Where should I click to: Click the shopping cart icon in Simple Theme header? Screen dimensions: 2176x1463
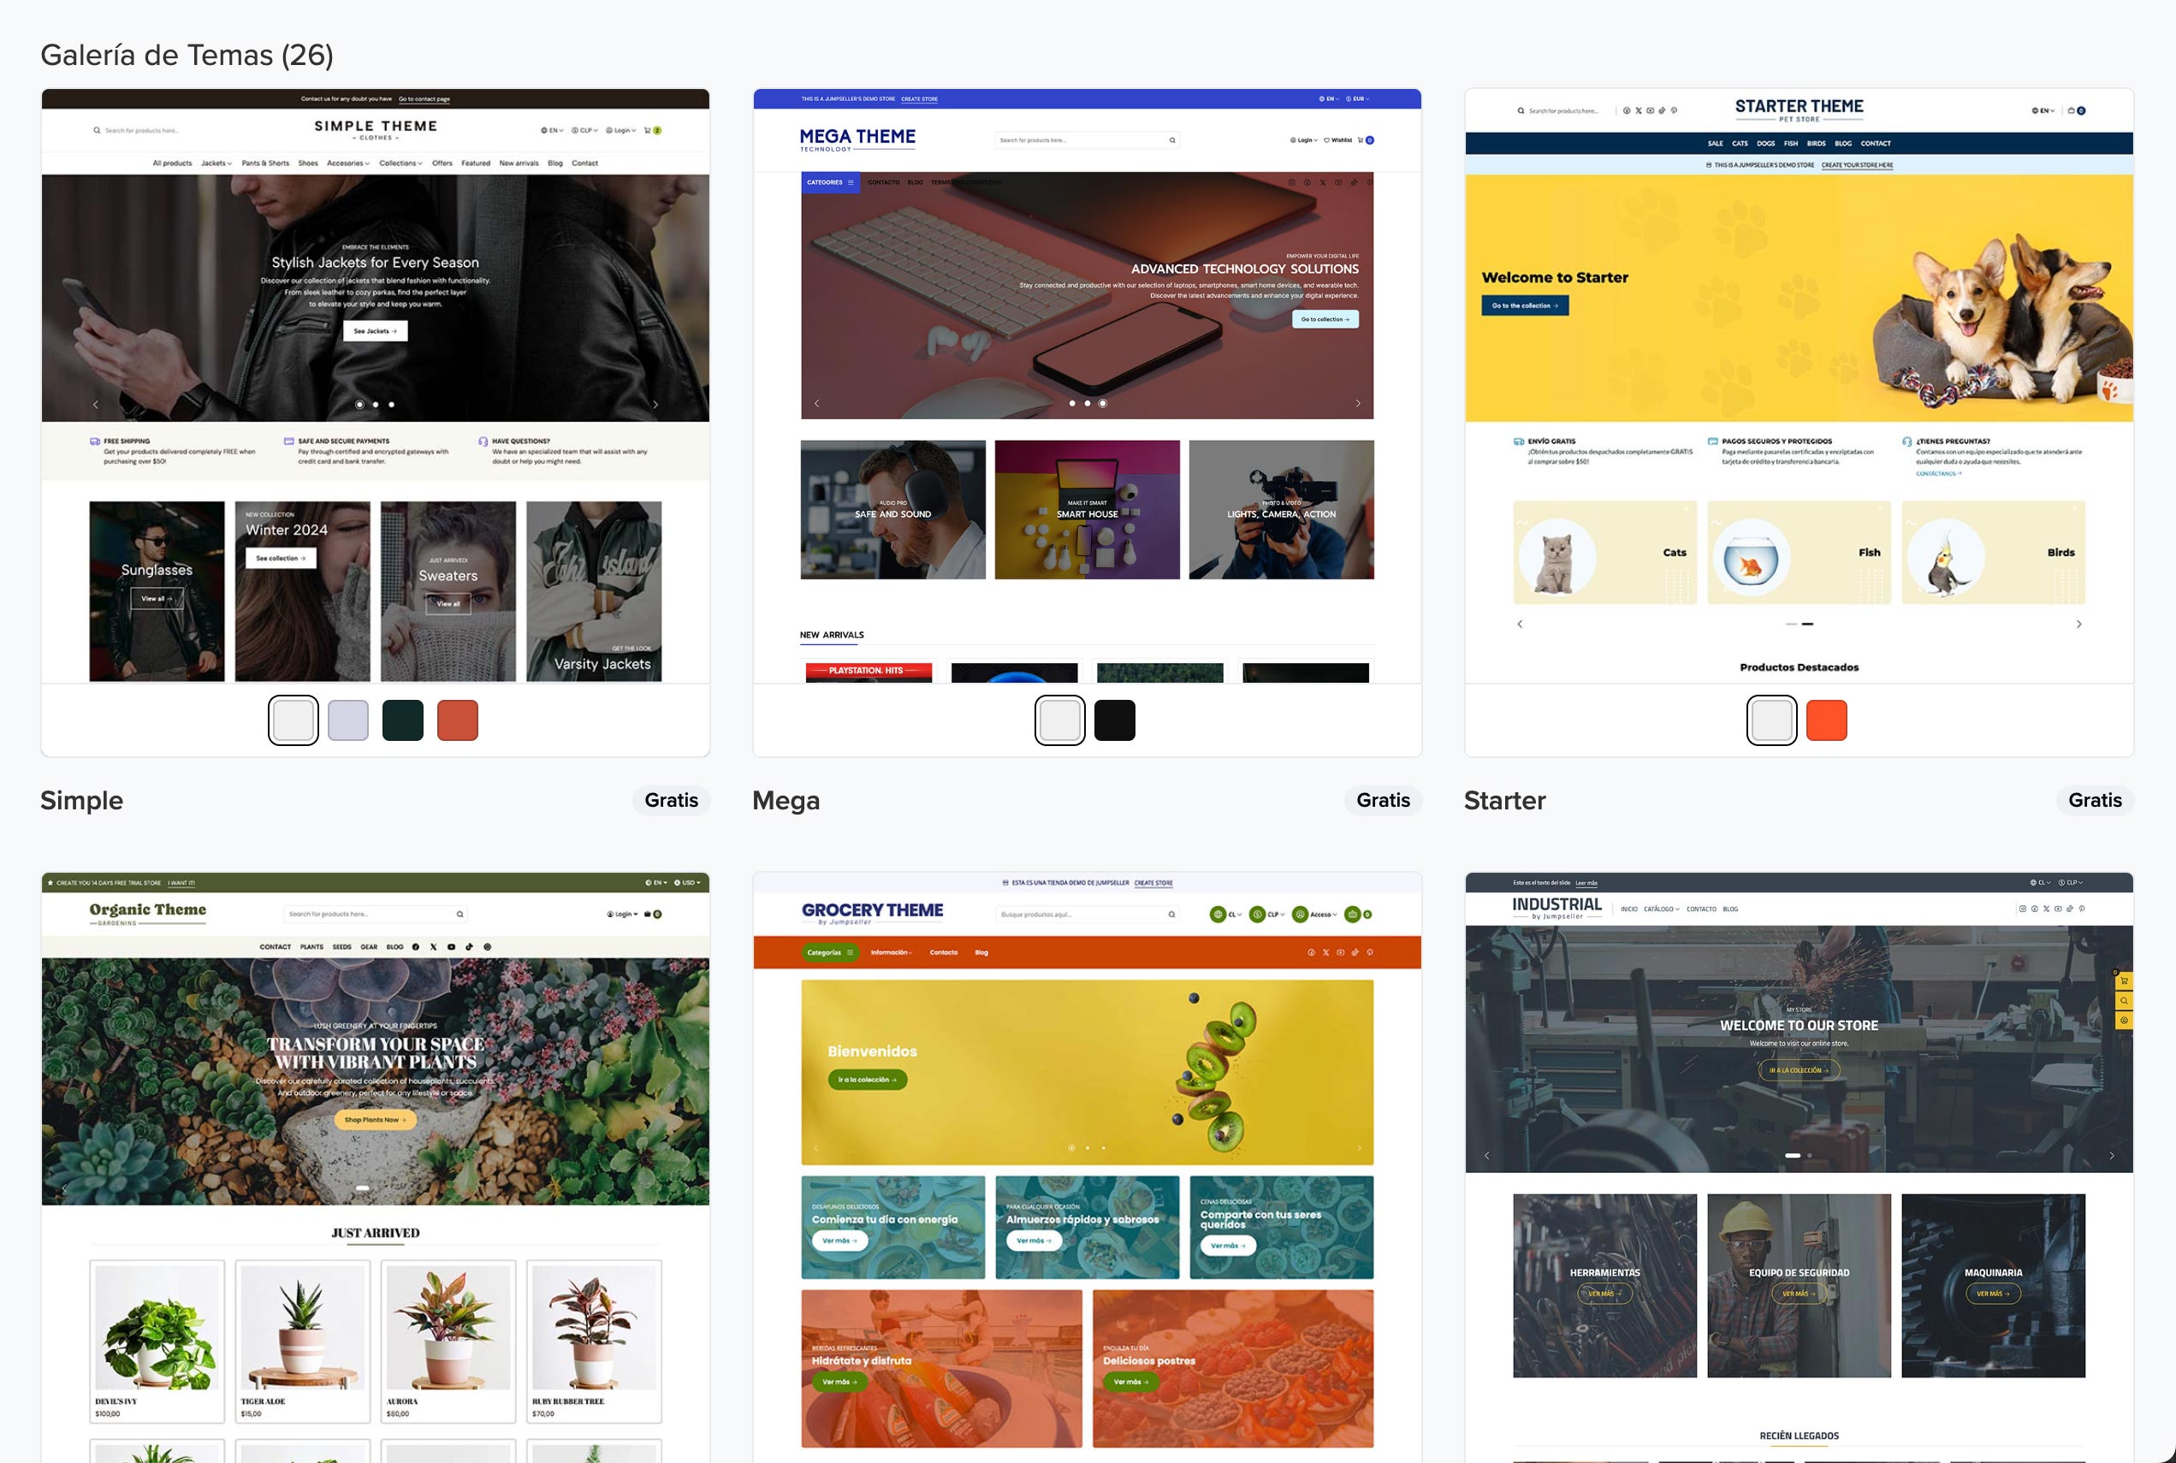pos(648,131)
